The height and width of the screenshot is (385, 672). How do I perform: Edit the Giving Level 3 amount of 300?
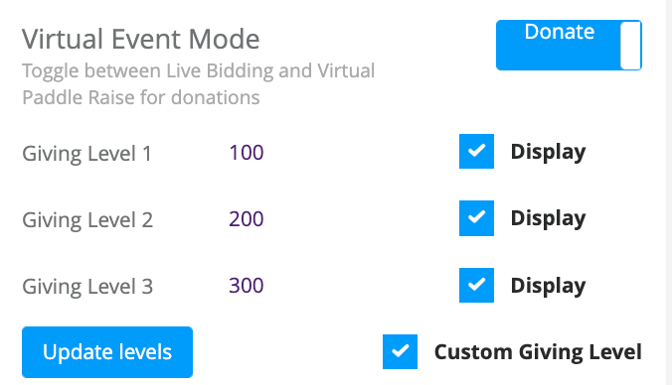tap(247, 286)
